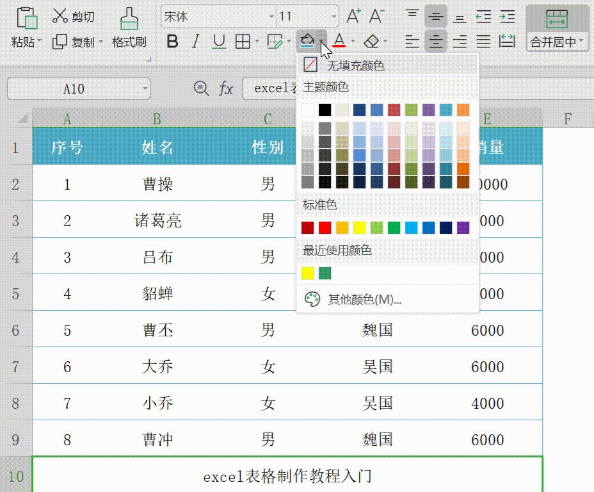Click the Cut 剪切 icon
This screenshot has height=492, width=594.
[x=71, y=14]
